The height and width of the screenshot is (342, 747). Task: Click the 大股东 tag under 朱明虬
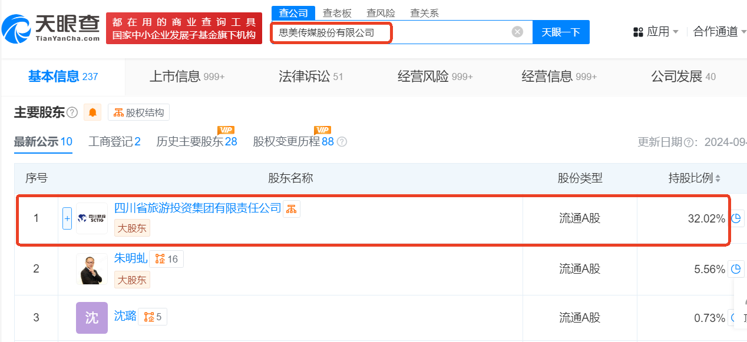click(132, 280)
